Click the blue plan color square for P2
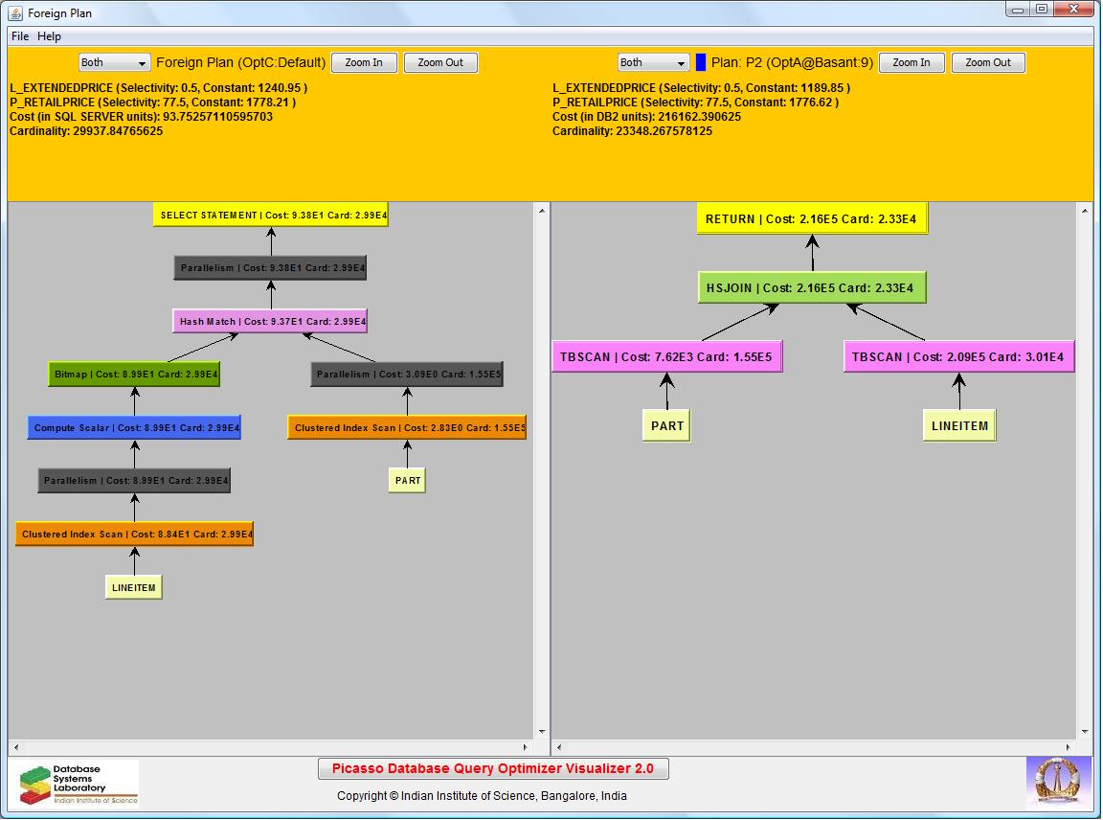 pos(701,62)
